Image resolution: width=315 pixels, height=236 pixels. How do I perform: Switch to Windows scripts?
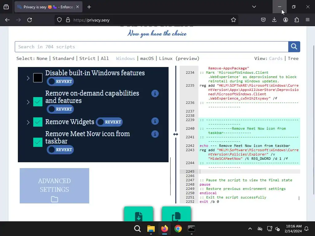[x=126, y=58]
